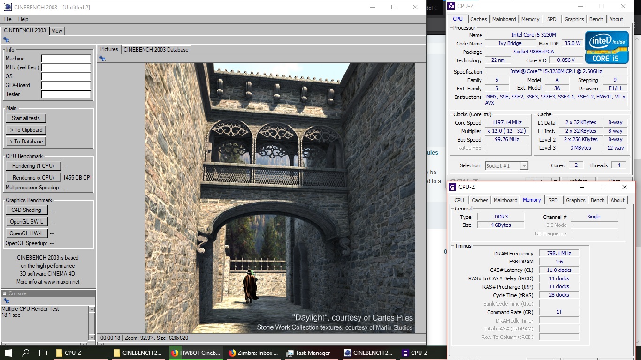
Task: Click CINEBENCH title bar app icon
Action: pyautogui.click(x=8, y=7)
